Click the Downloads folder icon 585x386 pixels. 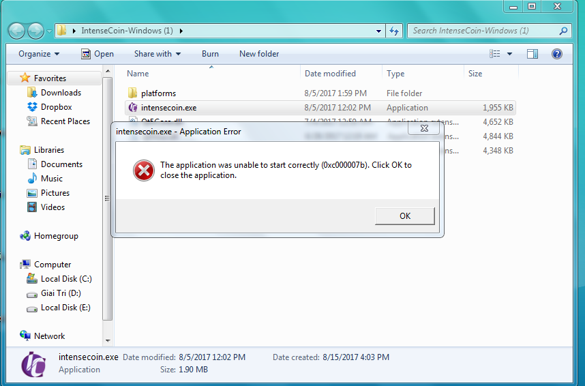pos(32,93)
